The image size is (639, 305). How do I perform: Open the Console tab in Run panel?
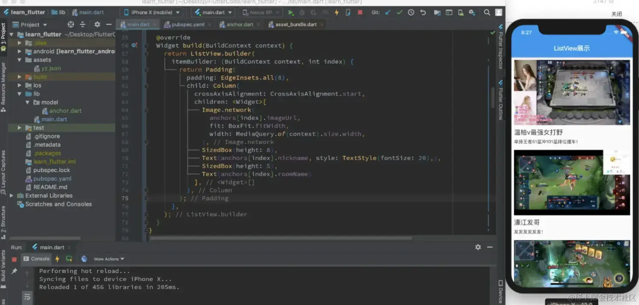coord(37,259)
